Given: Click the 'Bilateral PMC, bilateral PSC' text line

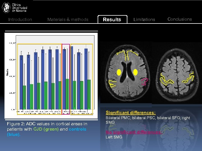Looking at the screenshot, I should 148,118.
